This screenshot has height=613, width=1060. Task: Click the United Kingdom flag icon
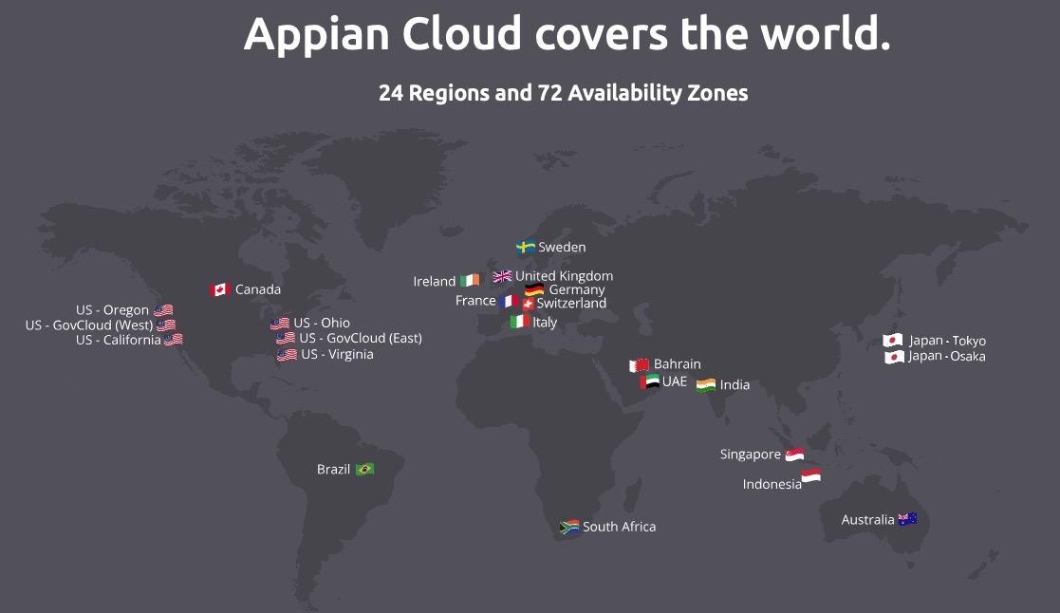pyautogui.click(x=502, y=276)
